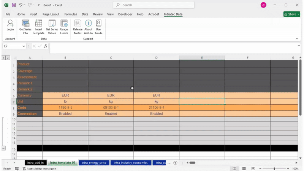Screen dimensions: 304x171
Task: Select row 16 header
Action: (14, 149)
